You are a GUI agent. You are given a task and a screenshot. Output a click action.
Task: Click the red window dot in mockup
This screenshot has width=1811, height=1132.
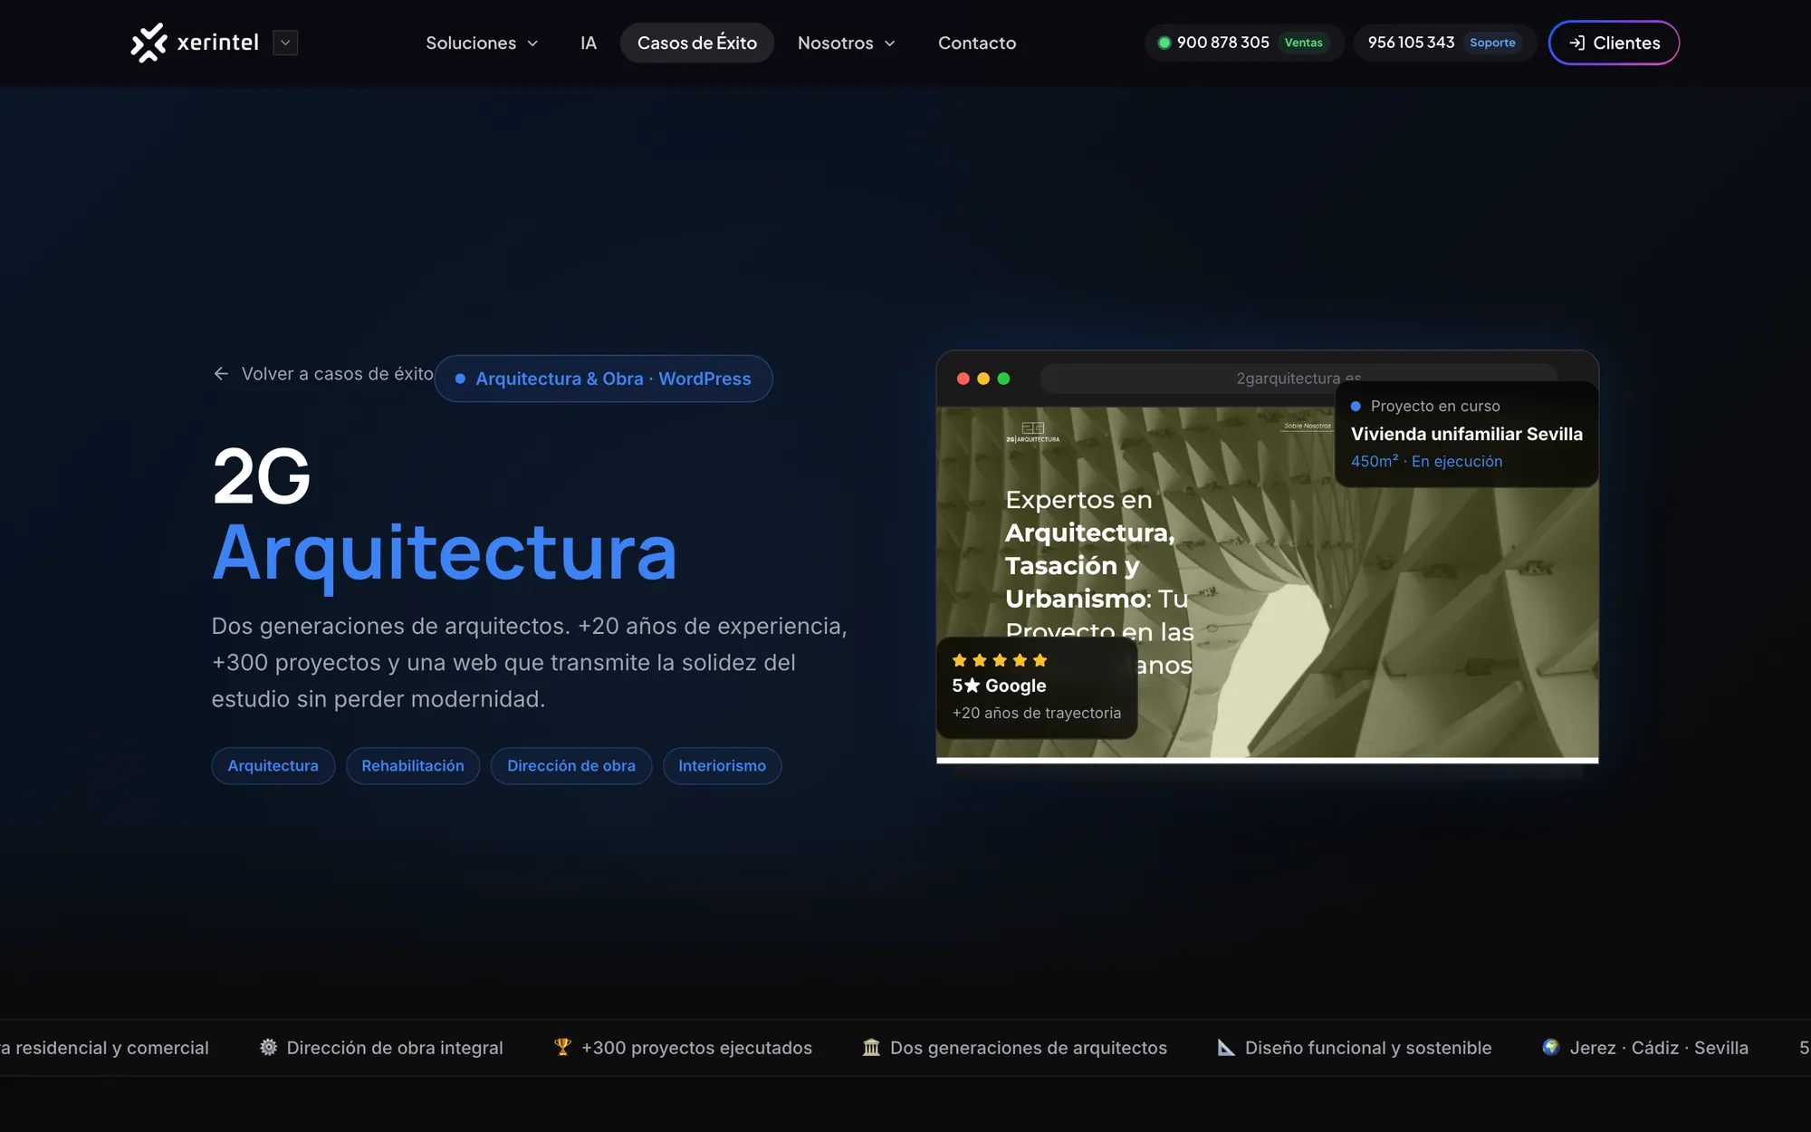[x=963, y=379]
